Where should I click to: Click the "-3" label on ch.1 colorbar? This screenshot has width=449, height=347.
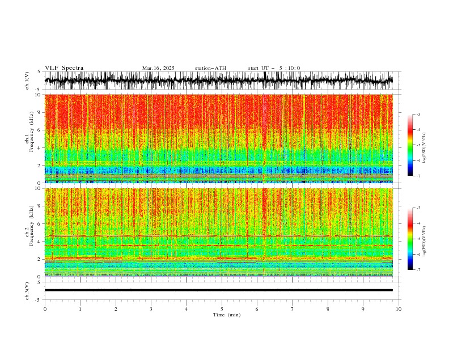[x=418, y=114]
